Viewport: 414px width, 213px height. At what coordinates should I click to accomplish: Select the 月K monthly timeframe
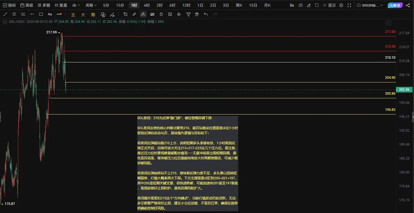[x=267, y=5]
